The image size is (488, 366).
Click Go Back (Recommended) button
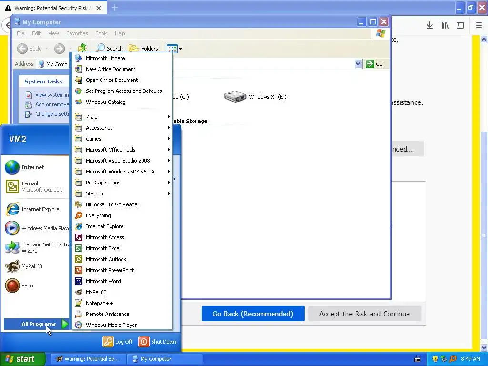pos(253,314)
